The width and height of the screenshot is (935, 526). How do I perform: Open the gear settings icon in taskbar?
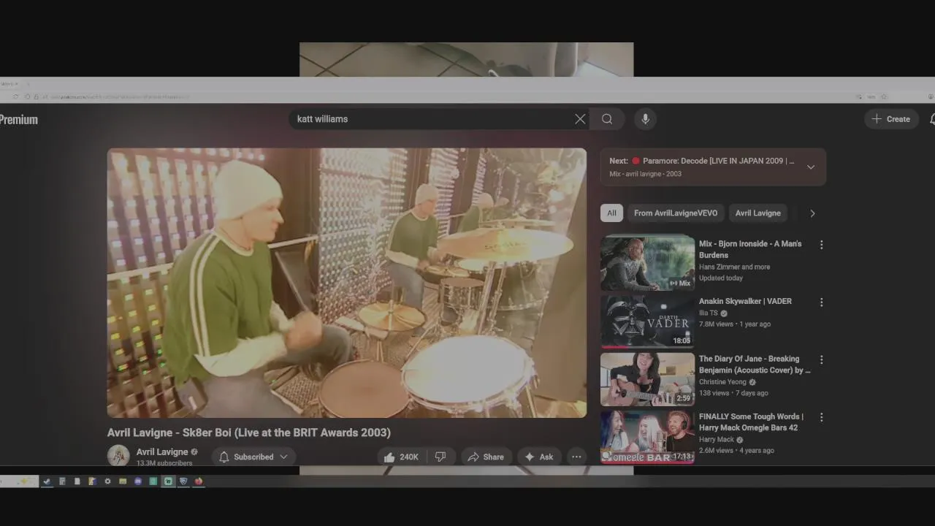(107, 481)
